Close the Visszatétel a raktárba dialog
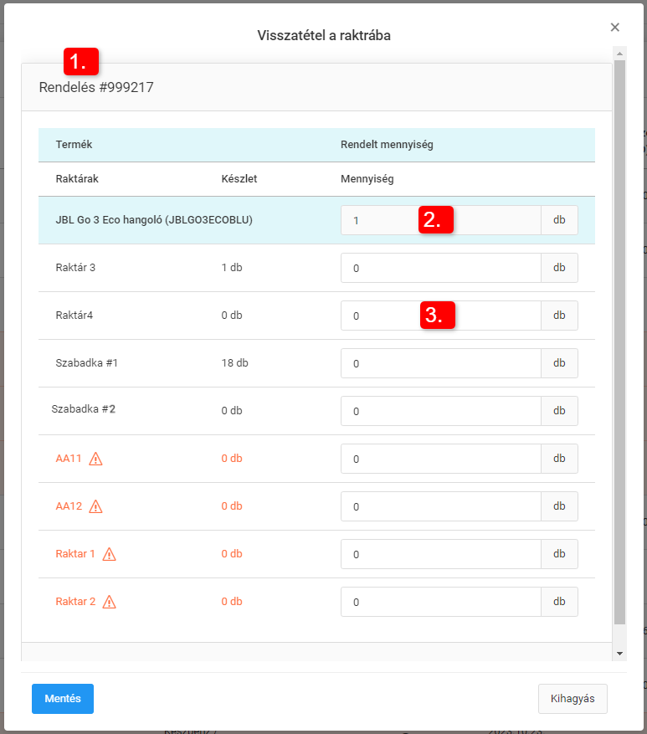This screenshot has width=647, height=734. coord(615,28)
